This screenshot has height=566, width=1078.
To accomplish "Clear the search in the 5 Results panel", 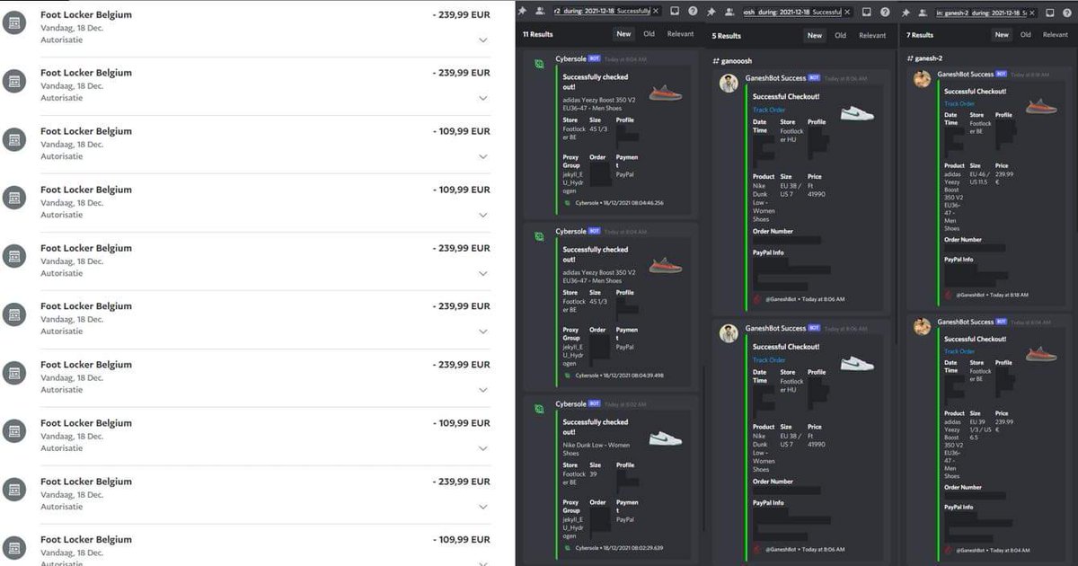I will 847,12.
